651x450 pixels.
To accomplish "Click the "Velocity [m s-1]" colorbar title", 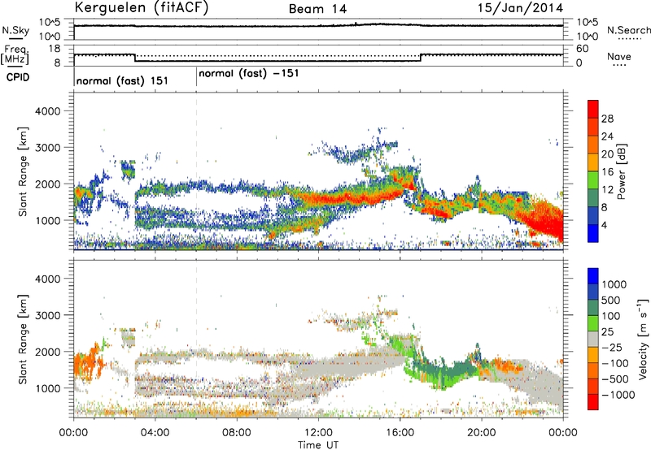I will 643,339.
